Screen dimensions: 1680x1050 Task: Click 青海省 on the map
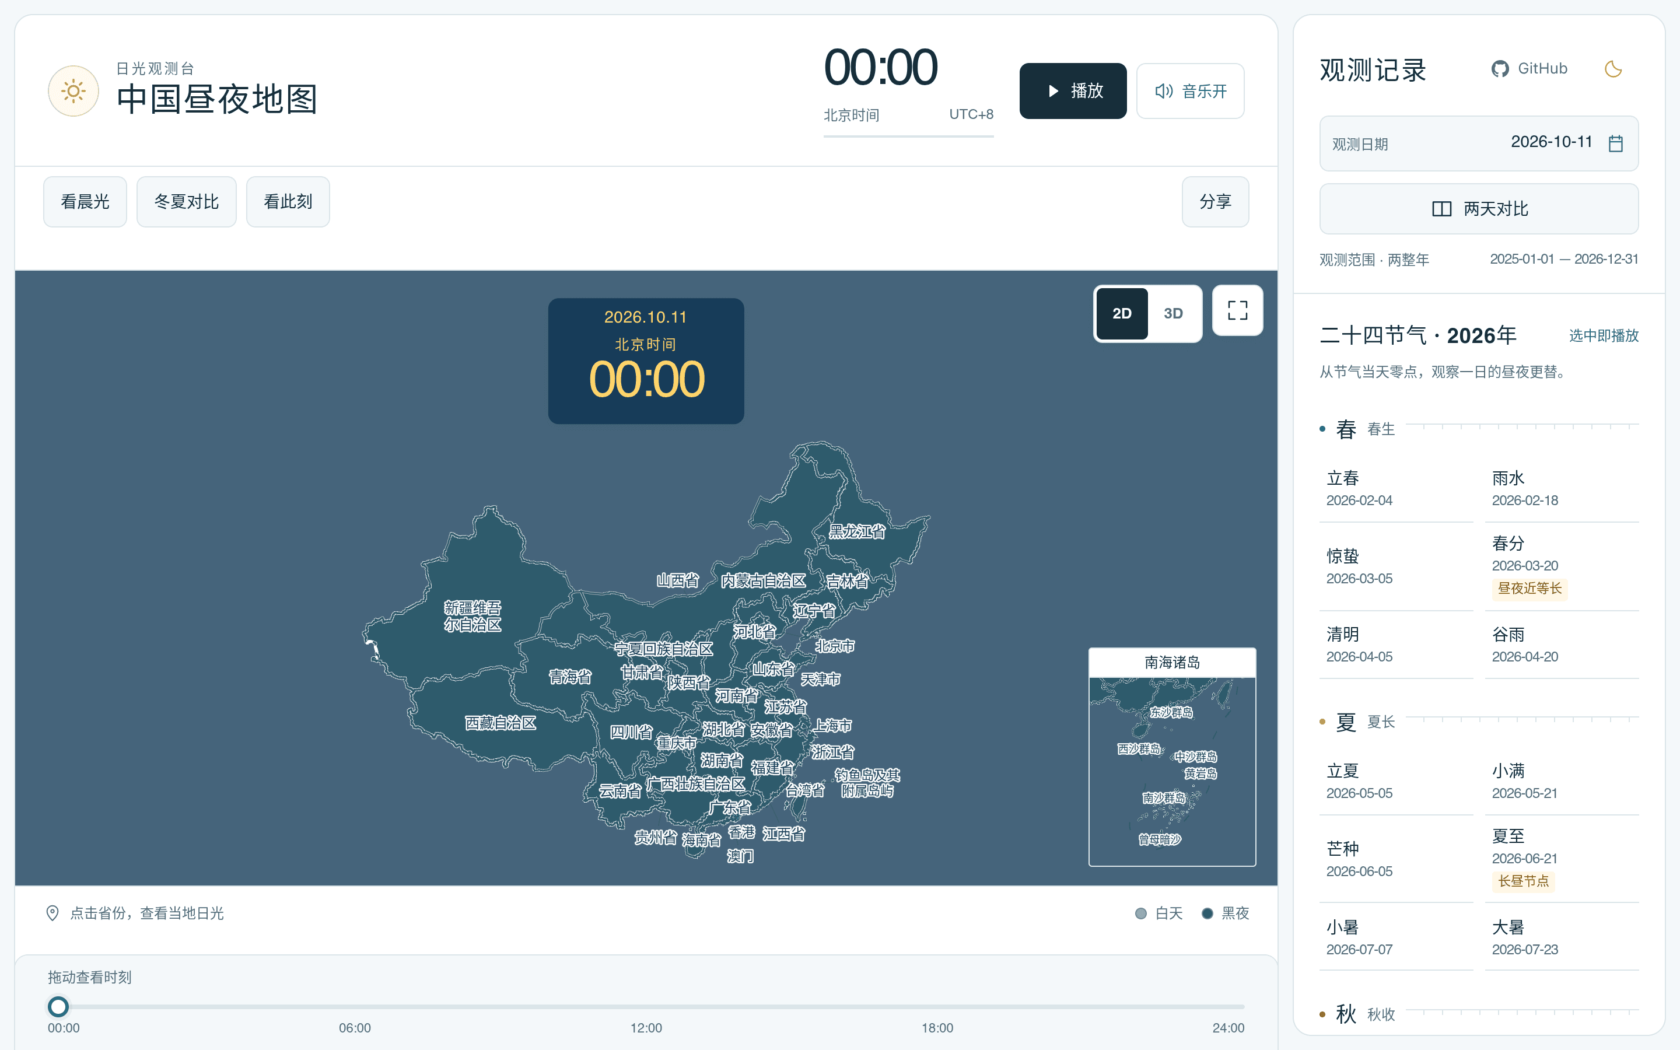[x=570, y=677]
